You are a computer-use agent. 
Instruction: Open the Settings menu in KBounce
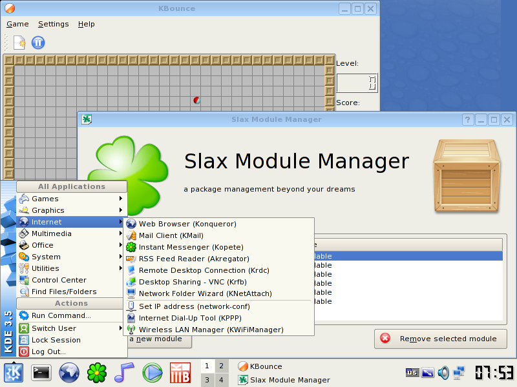click(x=54, y=24)
